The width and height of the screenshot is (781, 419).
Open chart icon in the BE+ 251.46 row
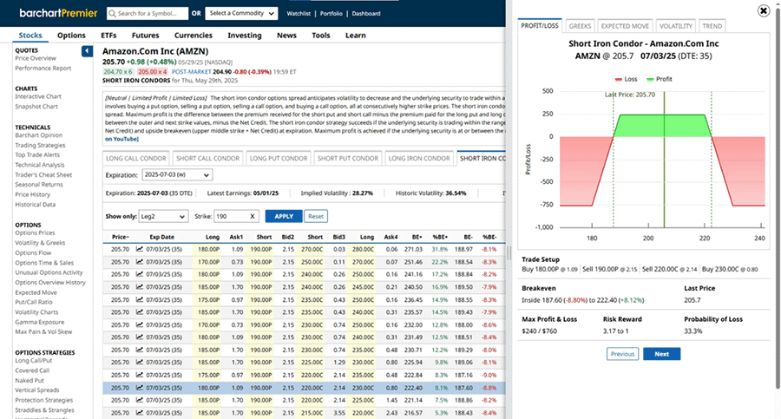pyautogui.click(x=140, y=262)
